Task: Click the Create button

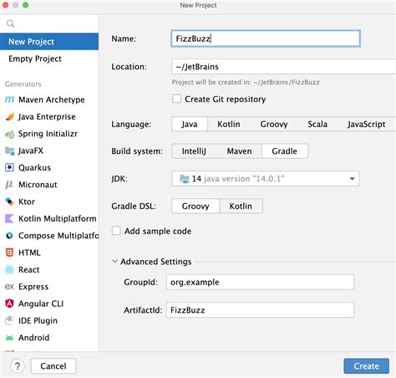Action: [x=366, y=366]
